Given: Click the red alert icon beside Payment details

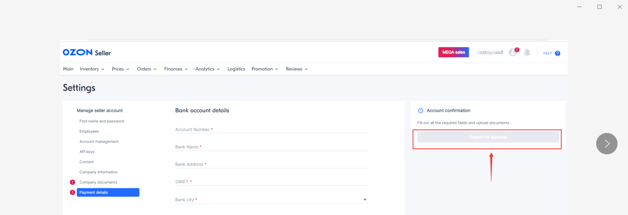Looking at the screenshot, I should (x=72, y=192).
